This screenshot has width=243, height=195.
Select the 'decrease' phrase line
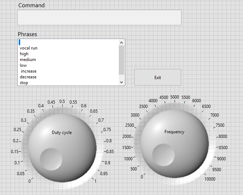coord(28,77)
